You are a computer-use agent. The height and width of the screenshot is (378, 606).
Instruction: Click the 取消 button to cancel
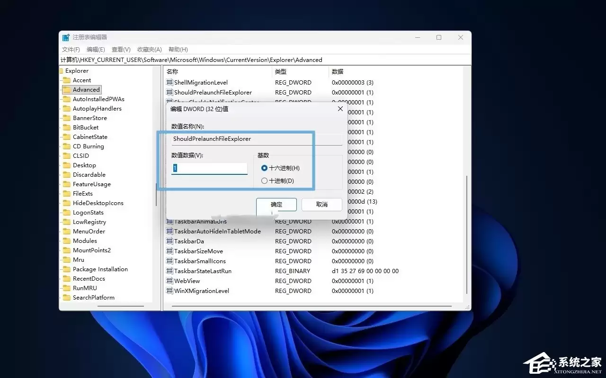pos(321,204)
